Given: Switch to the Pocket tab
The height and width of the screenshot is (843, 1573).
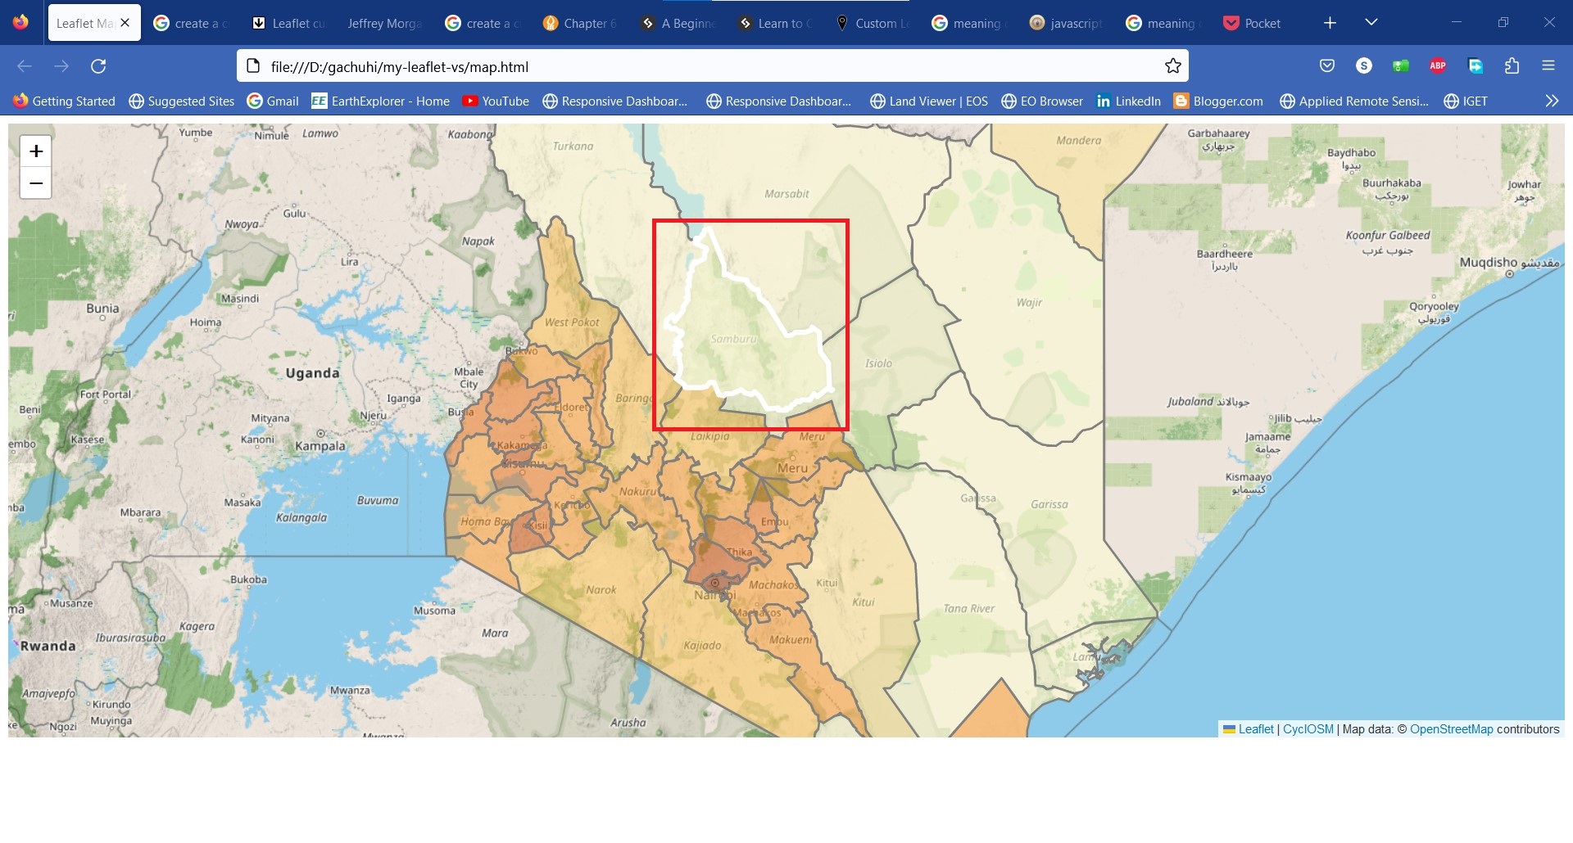Looking at the screenshot, I should coord(1253,24).
